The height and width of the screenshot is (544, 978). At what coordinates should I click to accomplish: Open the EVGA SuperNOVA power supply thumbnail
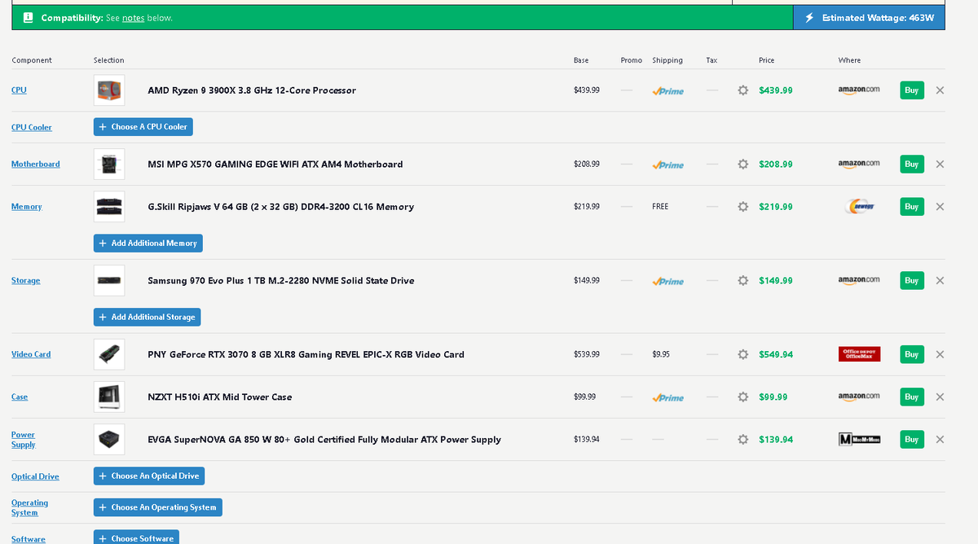coord(109,439)
